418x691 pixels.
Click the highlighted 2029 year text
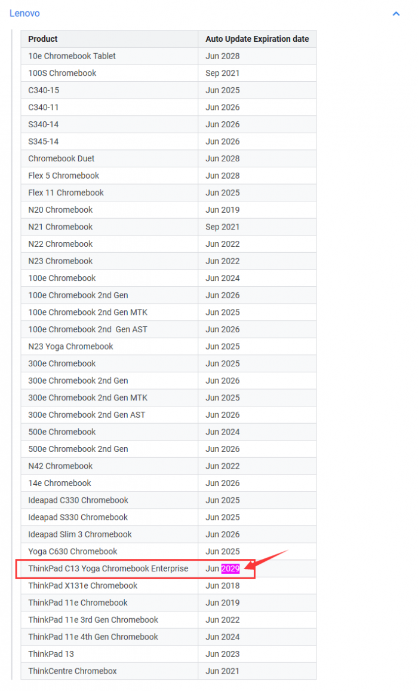(x=230, y=568)
